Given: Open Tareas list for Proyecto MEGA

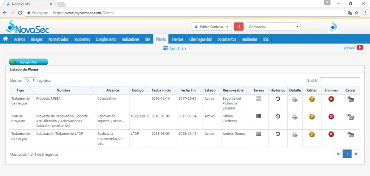Looking at the screenshot, I should coord(259,99).
